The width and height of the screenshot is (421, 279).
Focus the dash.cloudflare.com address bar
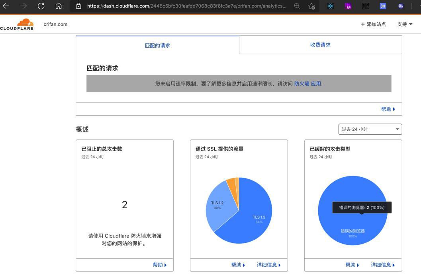click(187, 6)
